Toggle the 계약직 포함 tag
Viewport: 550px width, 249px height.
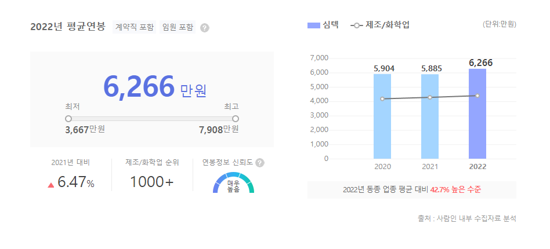(135, 27)
